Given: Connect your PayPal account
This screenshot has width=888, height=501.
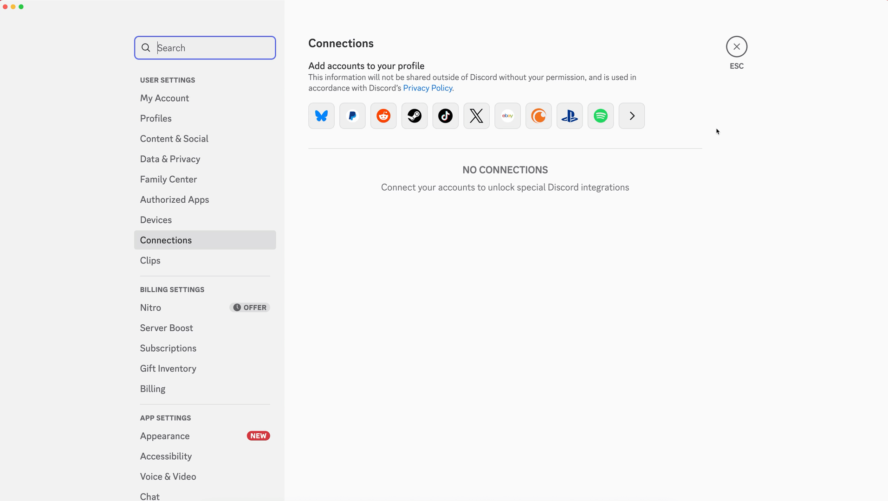Looking at the screenshot, I should pyautogui.click(x=352, y=116).
